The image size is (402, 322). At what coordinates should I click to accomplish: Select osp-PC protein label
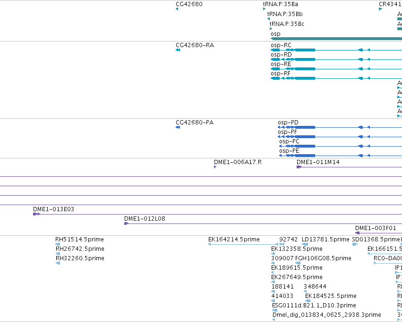pyautogui.click(x=289, y=141)
